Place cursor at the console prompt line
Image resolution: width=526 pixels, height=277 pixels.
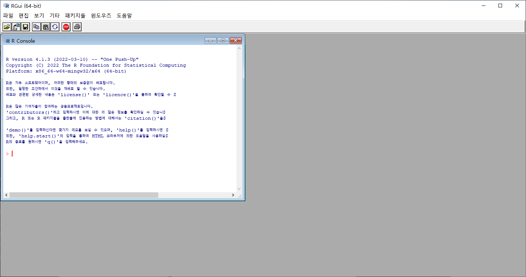coord(120,154)
